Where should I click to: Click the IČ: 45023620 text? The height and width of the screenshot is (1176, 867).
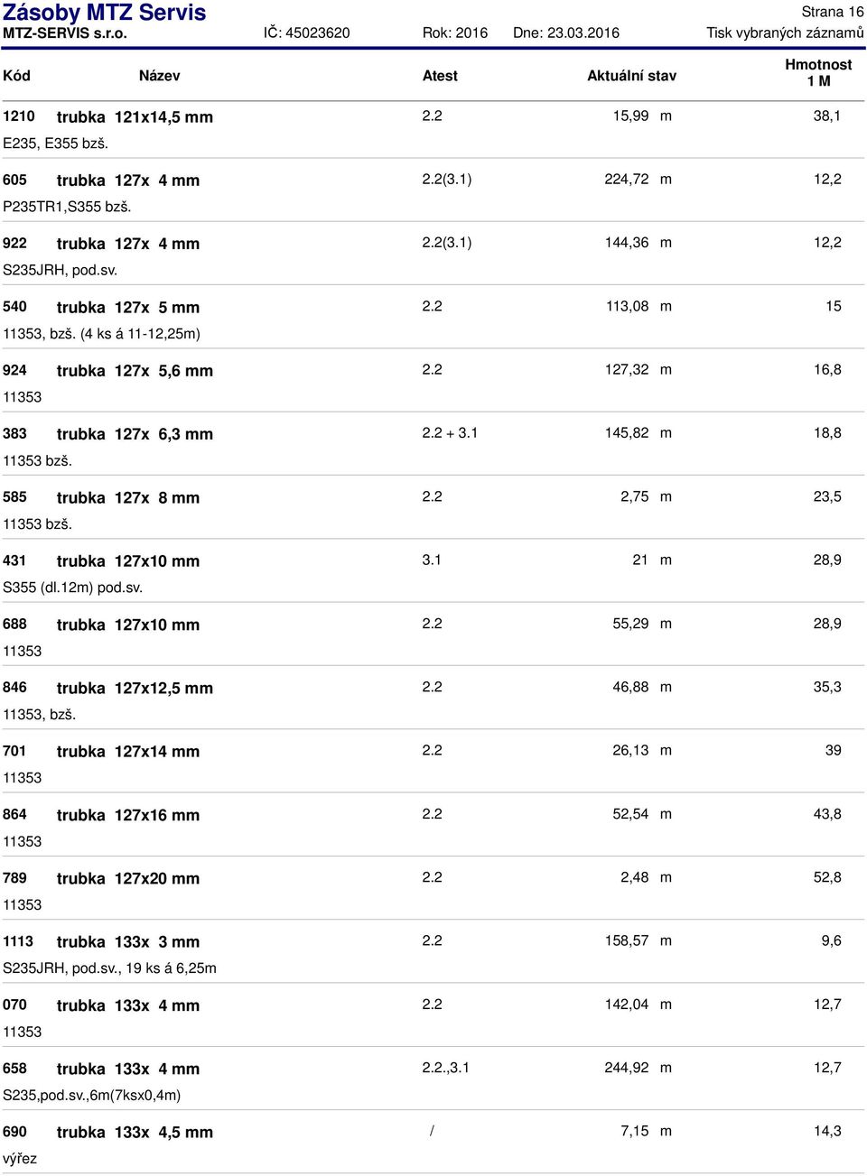point(307,32)
